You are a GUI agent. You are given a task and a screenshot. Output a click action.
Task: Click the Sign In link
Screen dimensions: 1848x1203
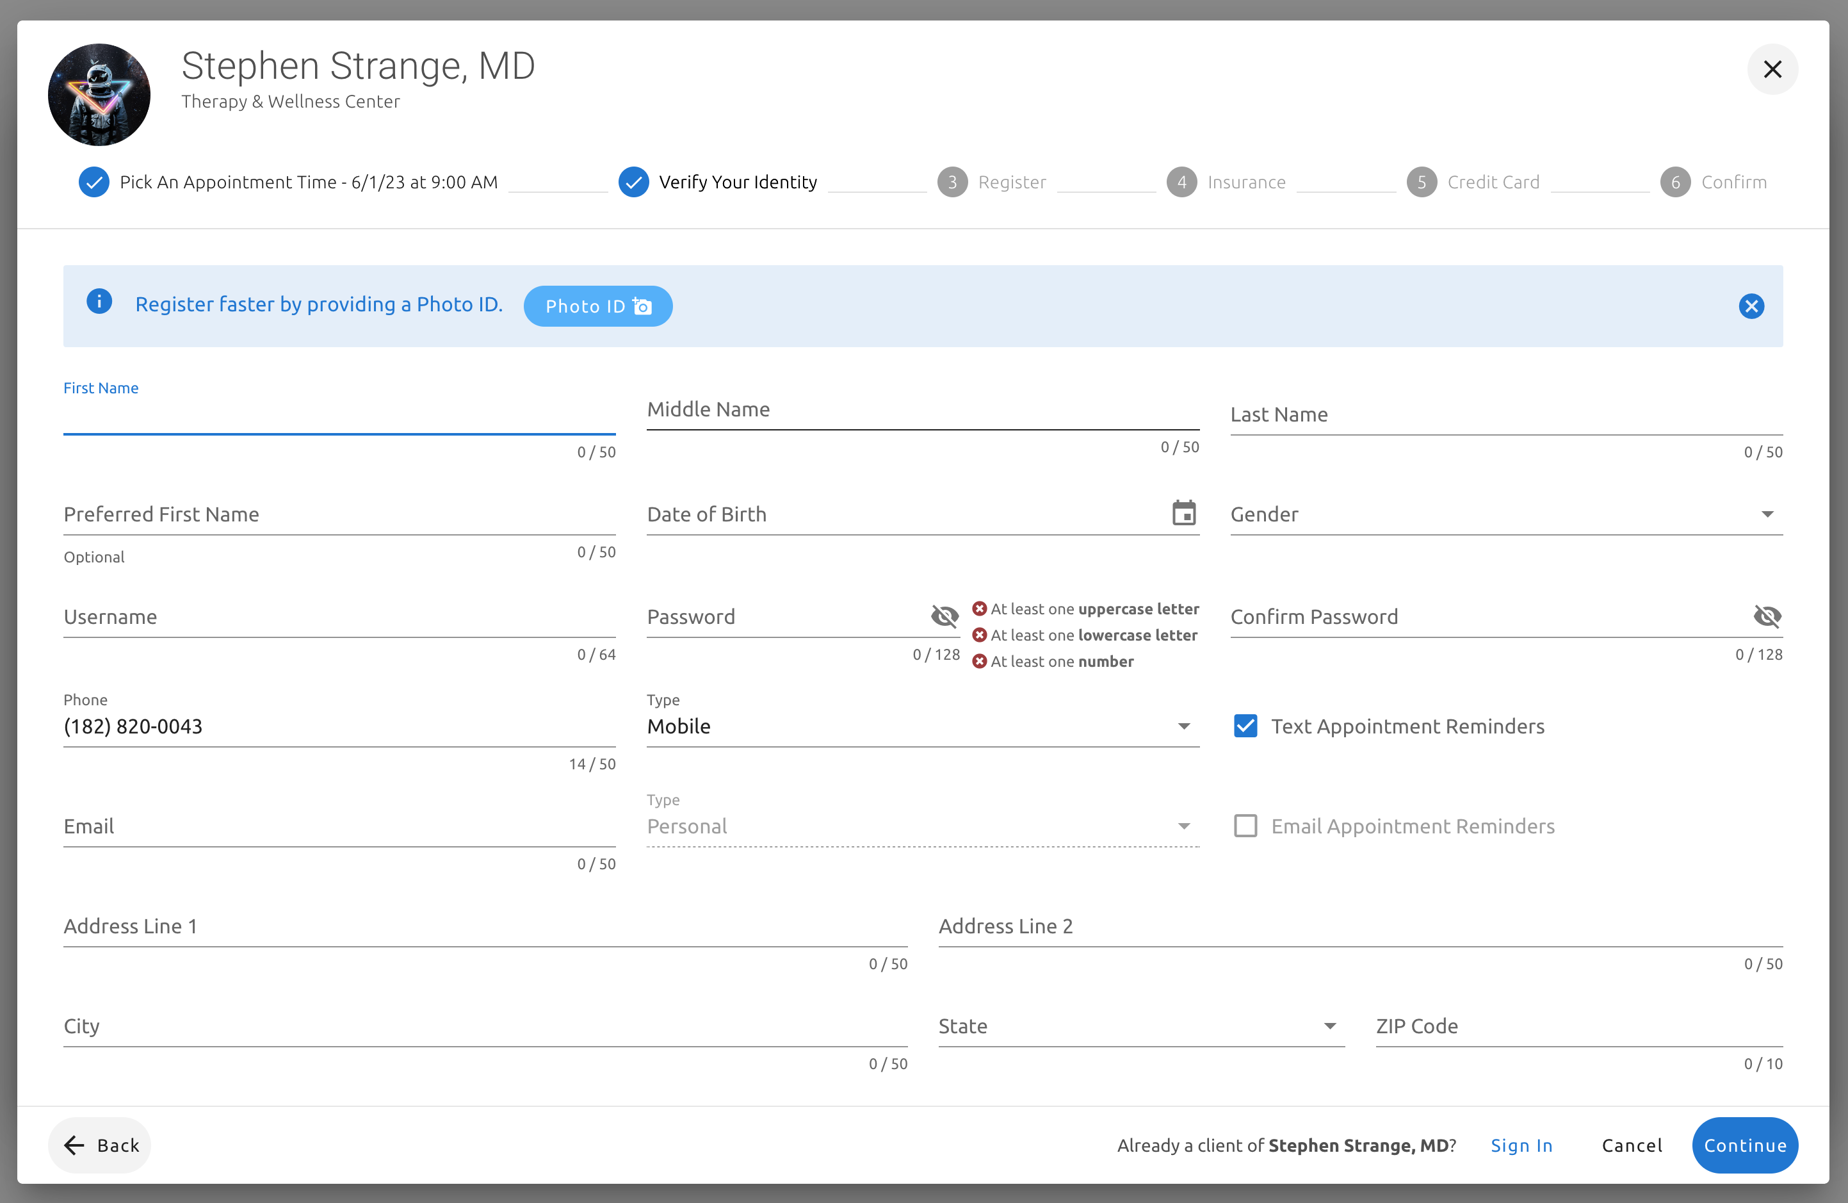(x=1520, y=1145)
